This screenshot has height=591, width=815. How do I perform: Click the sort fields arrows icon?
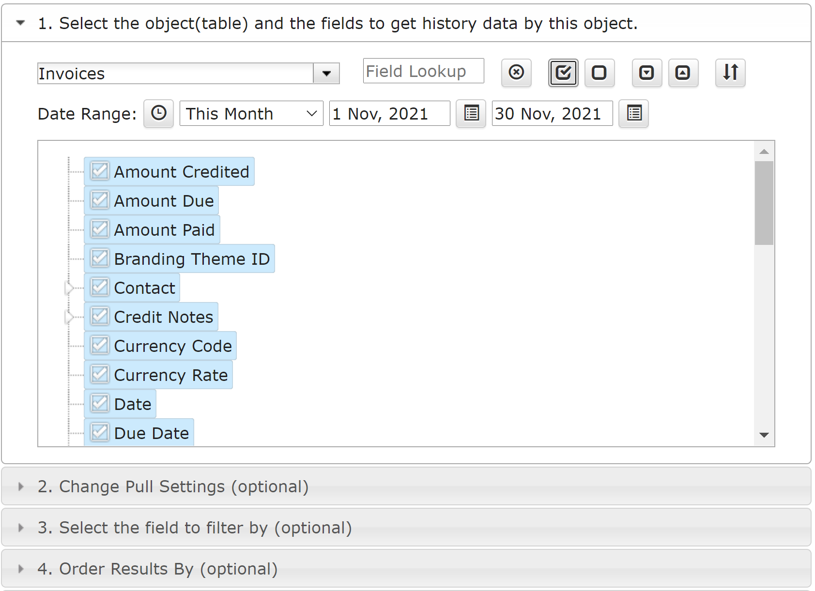point(730,73)
